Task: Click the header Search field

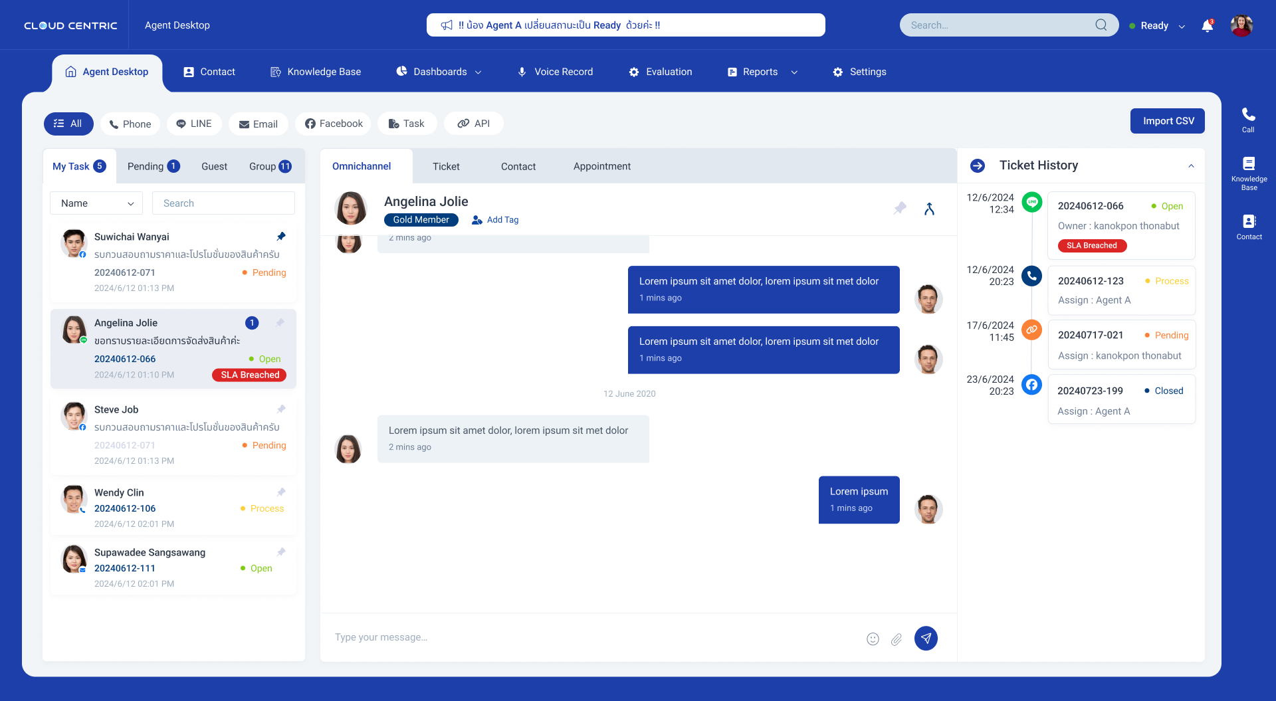Action: (1010, 25)
